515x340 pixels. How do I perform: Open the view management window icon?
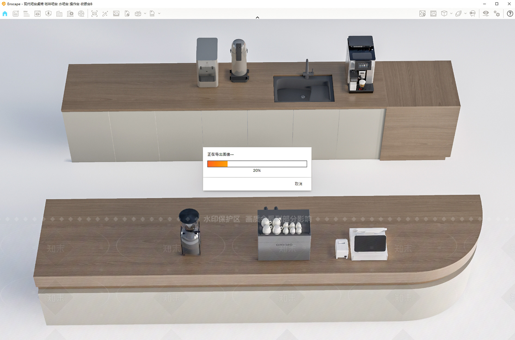37,13
